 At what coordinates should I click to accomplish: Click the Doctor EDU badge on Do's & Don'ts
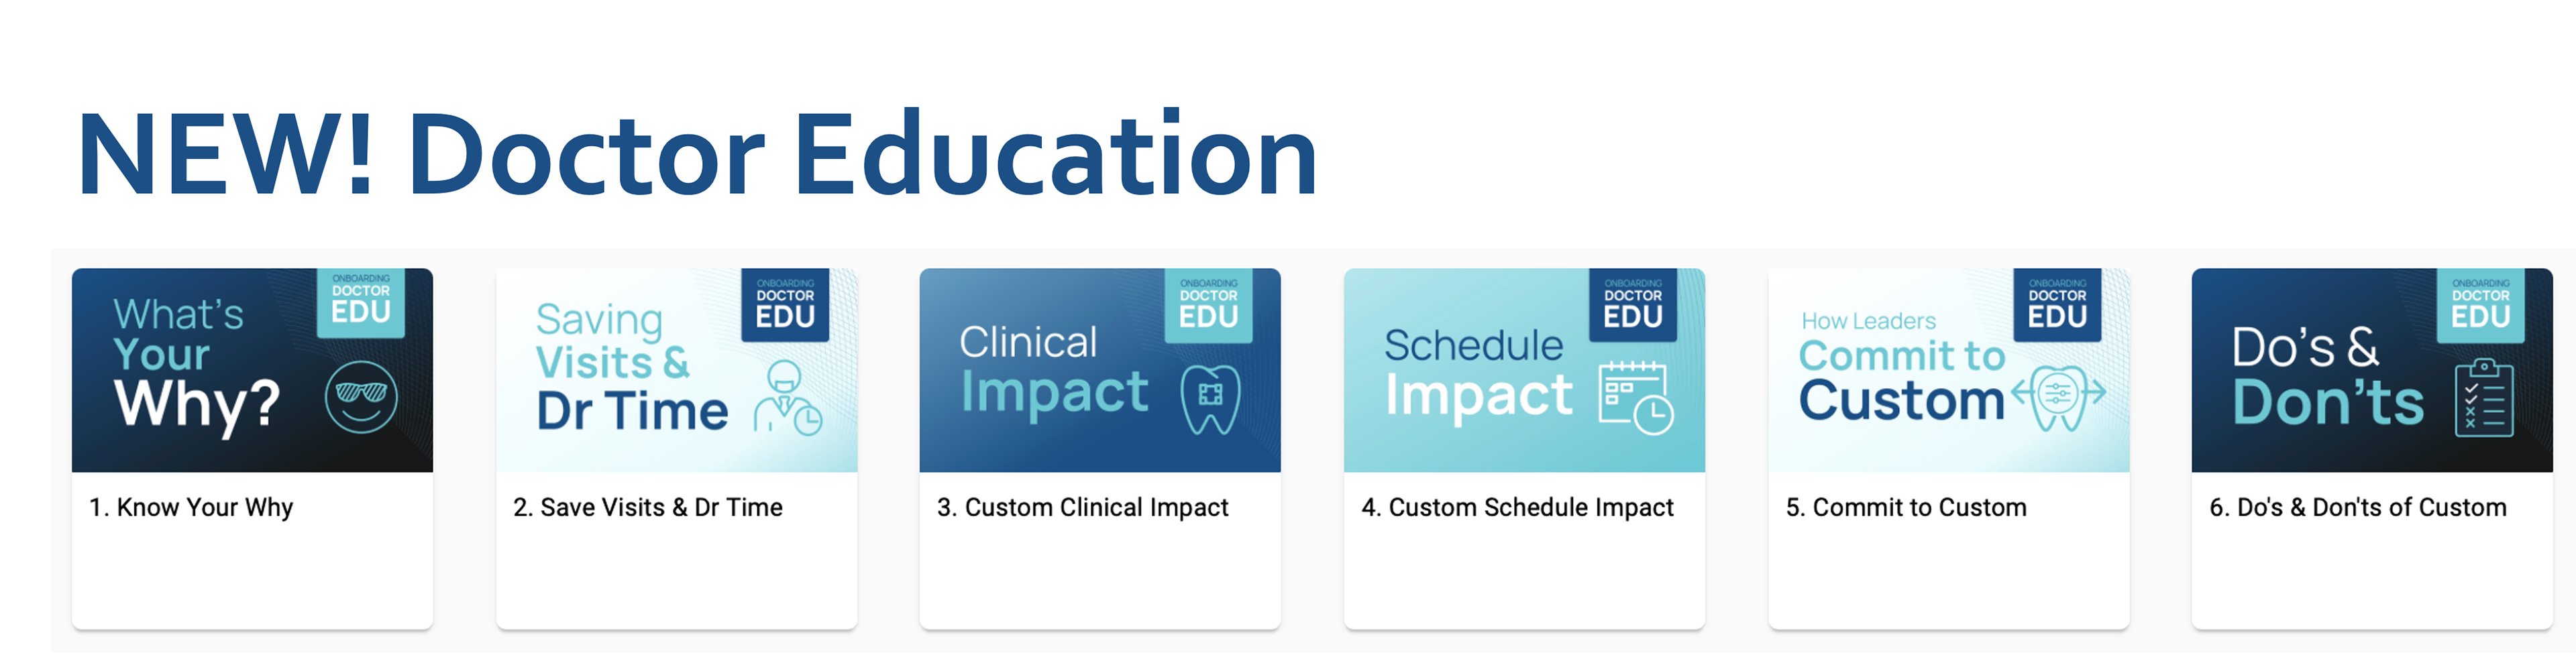point(2480,306)
